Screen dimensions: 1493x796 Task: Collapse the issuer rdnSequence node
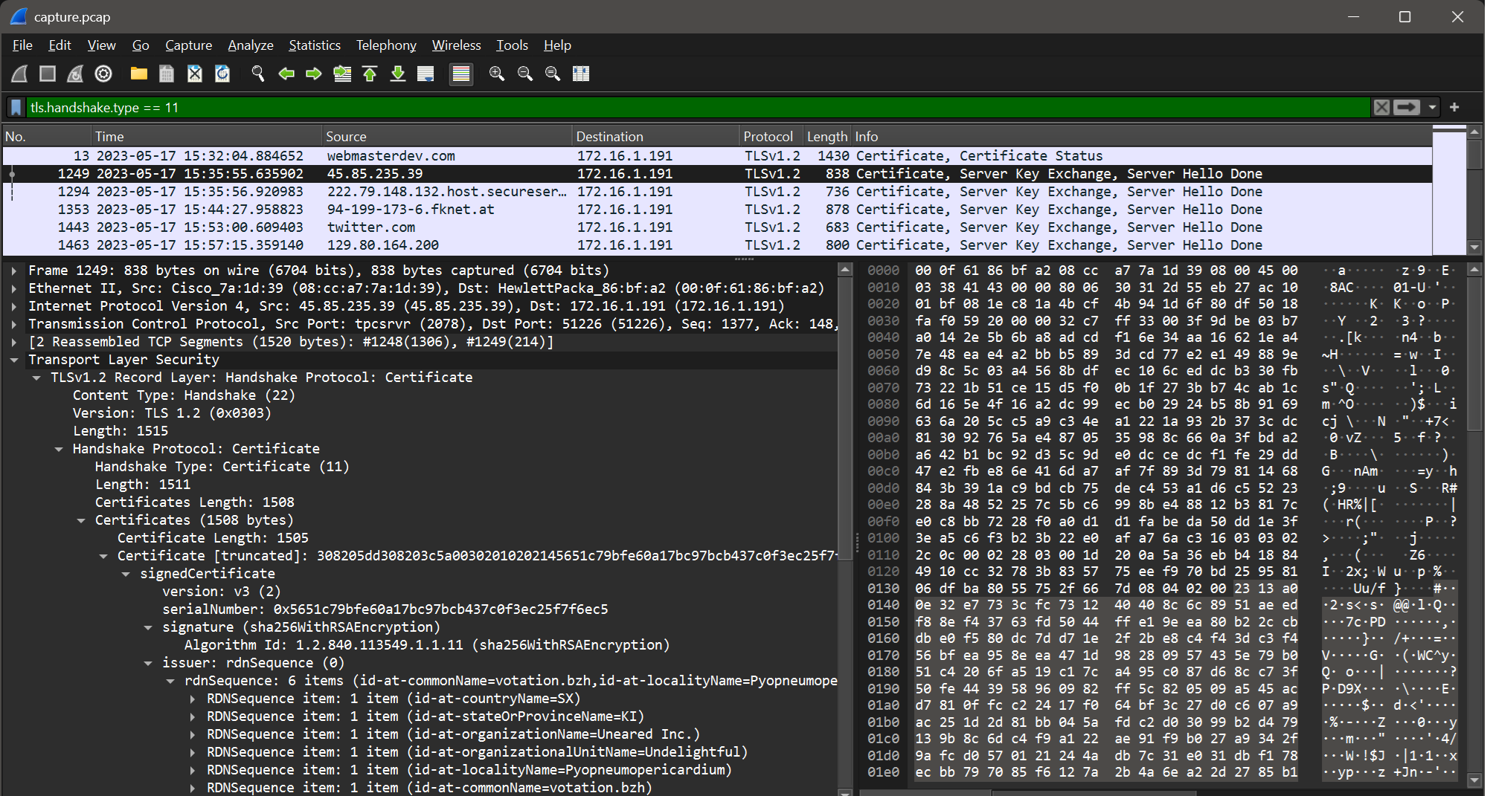coord(148,663)
